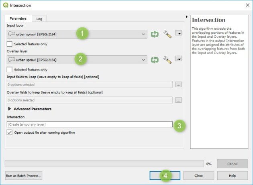Enable Selected features only for Input layer
The height and width of the screenshot is (185, 253).
(x=10, y=44)
